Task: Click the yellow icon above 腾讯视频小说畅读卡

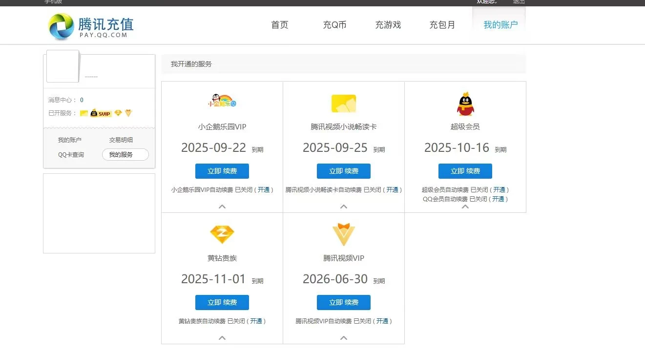Action: coord(344,104)
